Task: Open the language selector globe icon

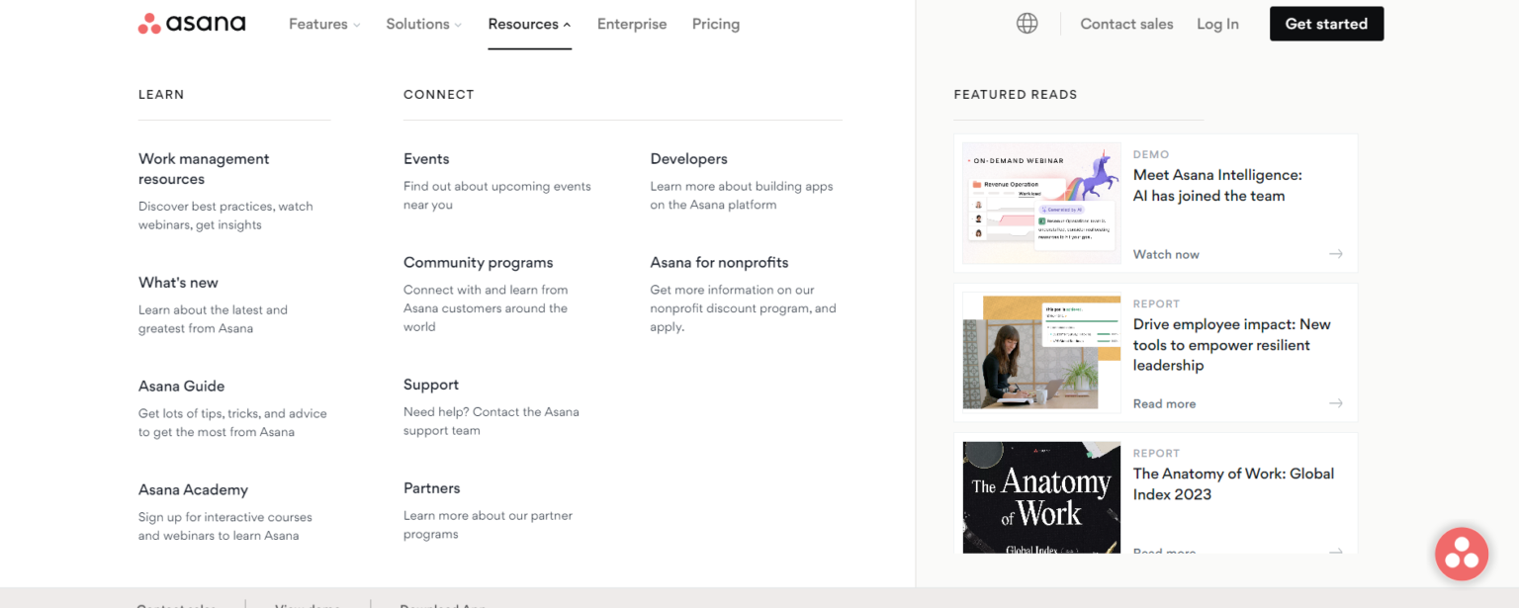Action: 1027,23
